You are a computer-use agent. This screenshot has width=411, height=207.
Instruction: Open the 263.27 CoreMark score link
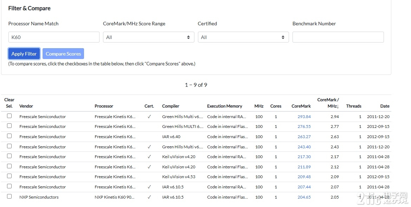click(304, 137)
